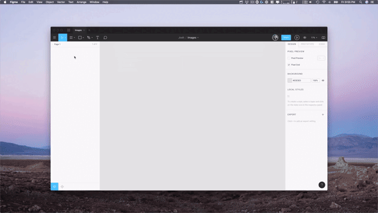The image size is (378, 213).
Task: Open the help question mark button
Action: (x=322, y=185)
